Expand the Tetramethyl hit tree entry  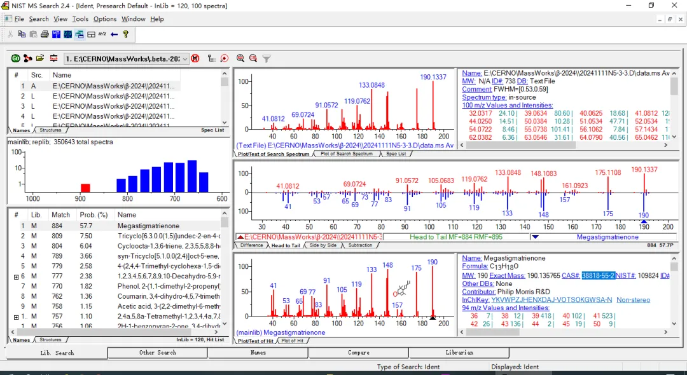pyautogui.click(x=16, y=317)
